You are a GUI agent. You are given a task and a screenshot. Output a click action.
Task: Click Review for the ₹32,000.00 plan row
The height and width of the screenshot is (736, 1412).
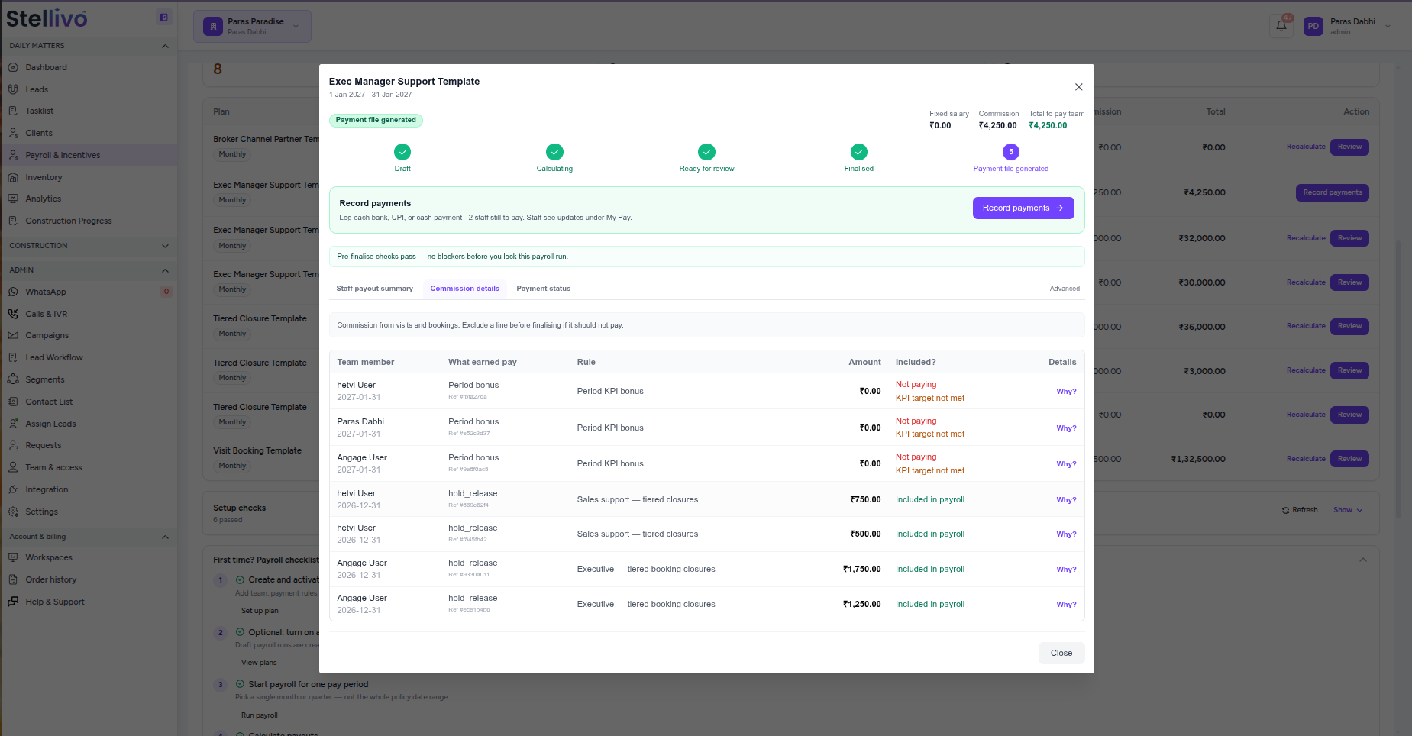pos(1349,238)
